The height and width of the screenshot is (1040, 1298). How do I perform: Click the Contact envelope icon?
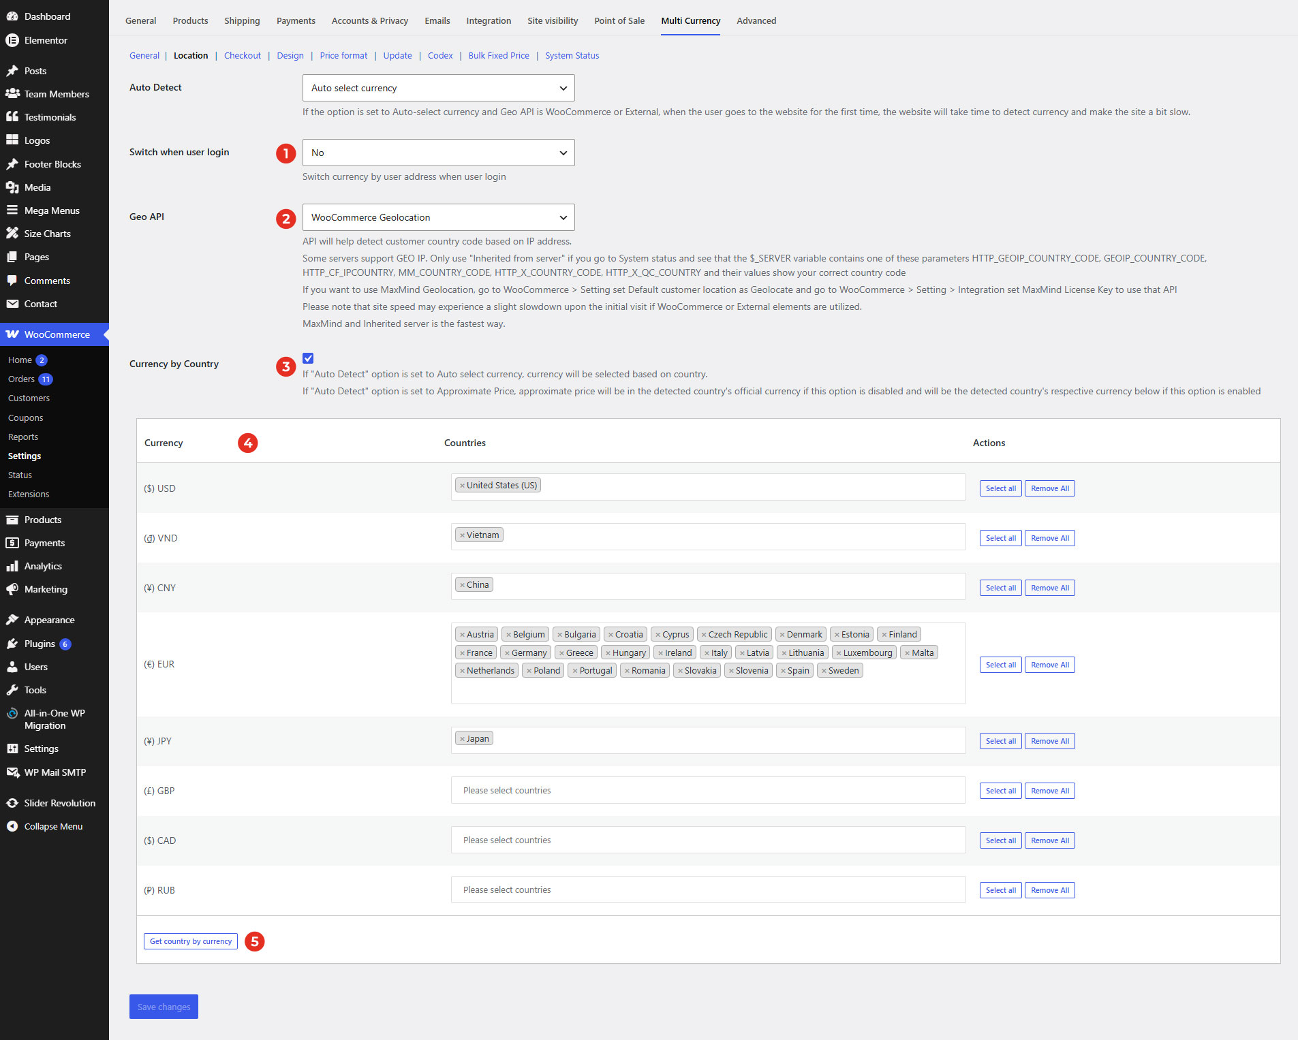coord(12,304)
